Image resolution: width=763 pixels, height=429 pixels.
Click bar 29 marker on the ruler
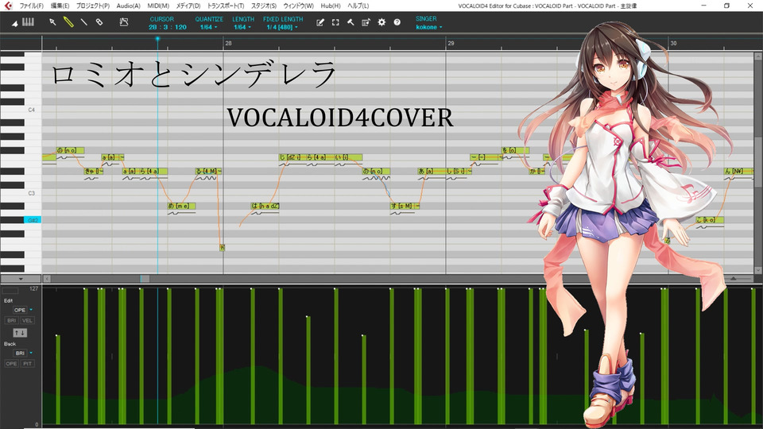pos(451,43)
